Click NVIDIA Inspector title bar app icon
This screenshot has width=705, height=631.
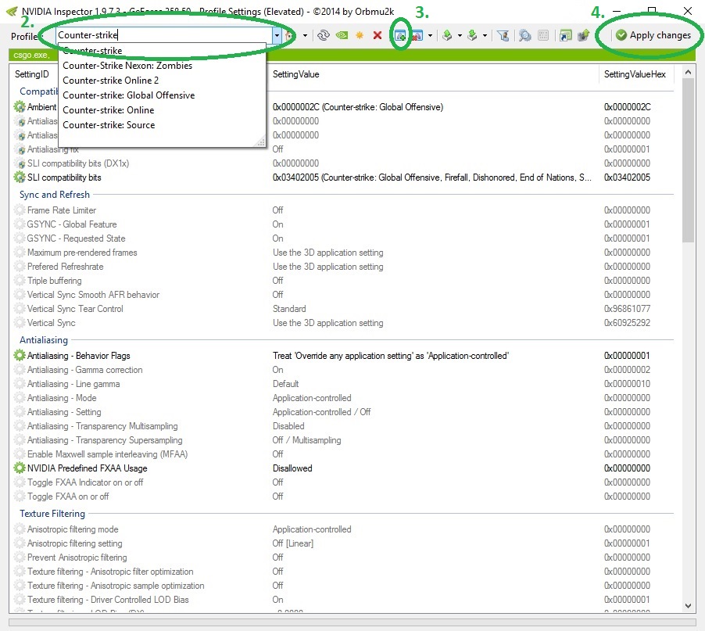pyautogui.click(x=13, y=11)
